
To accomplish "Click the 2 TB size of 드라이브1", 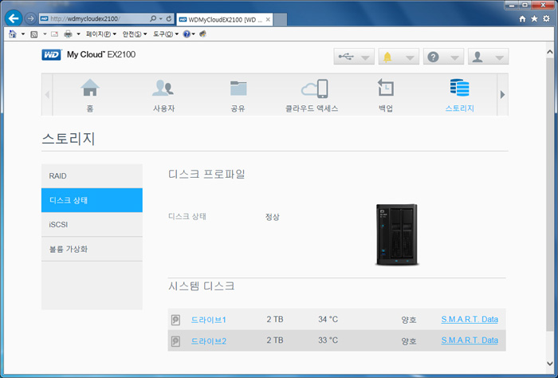I will pos(275,319).
